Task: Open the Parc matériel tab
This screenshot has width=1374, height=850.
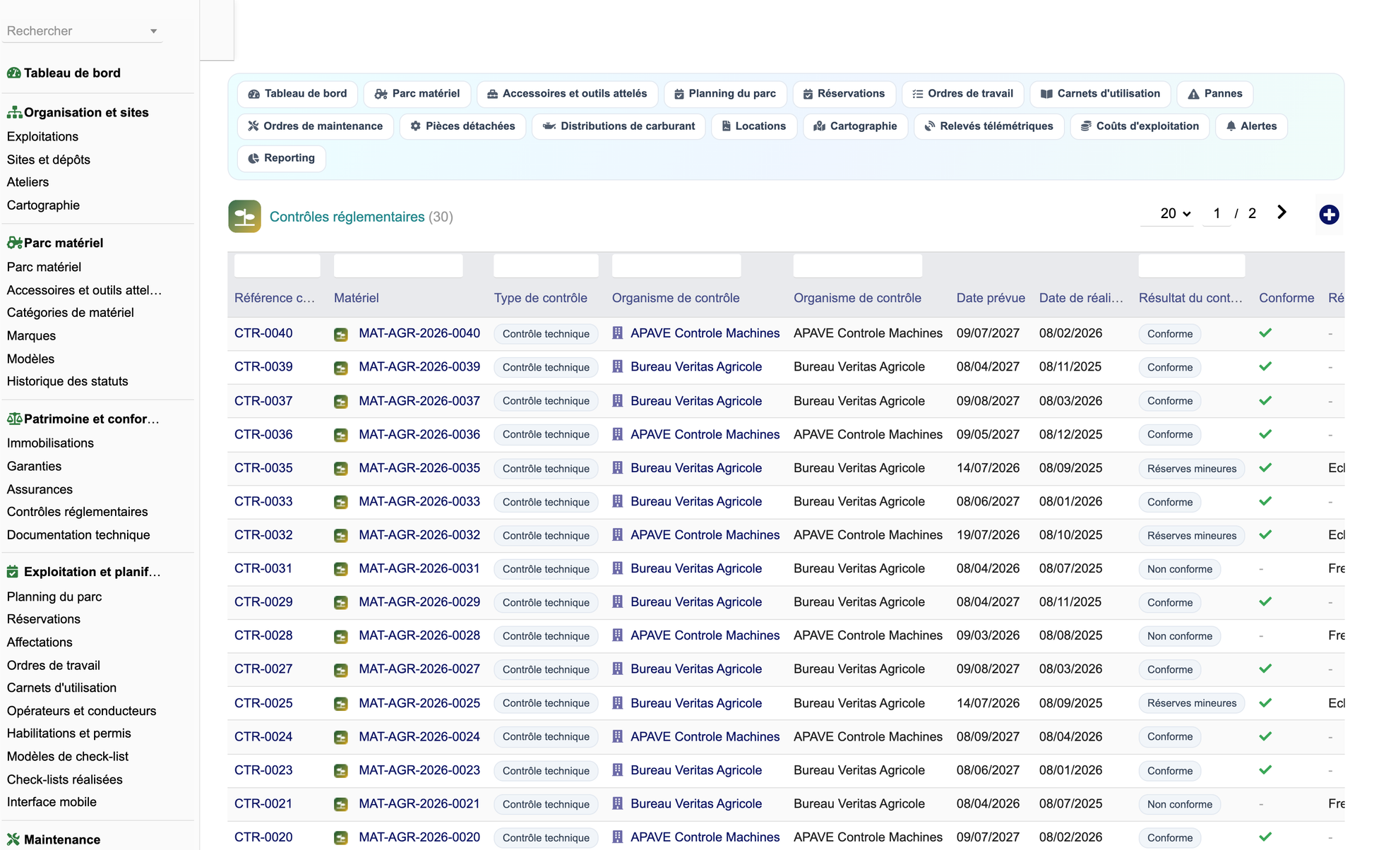Action: click(417, 94)
